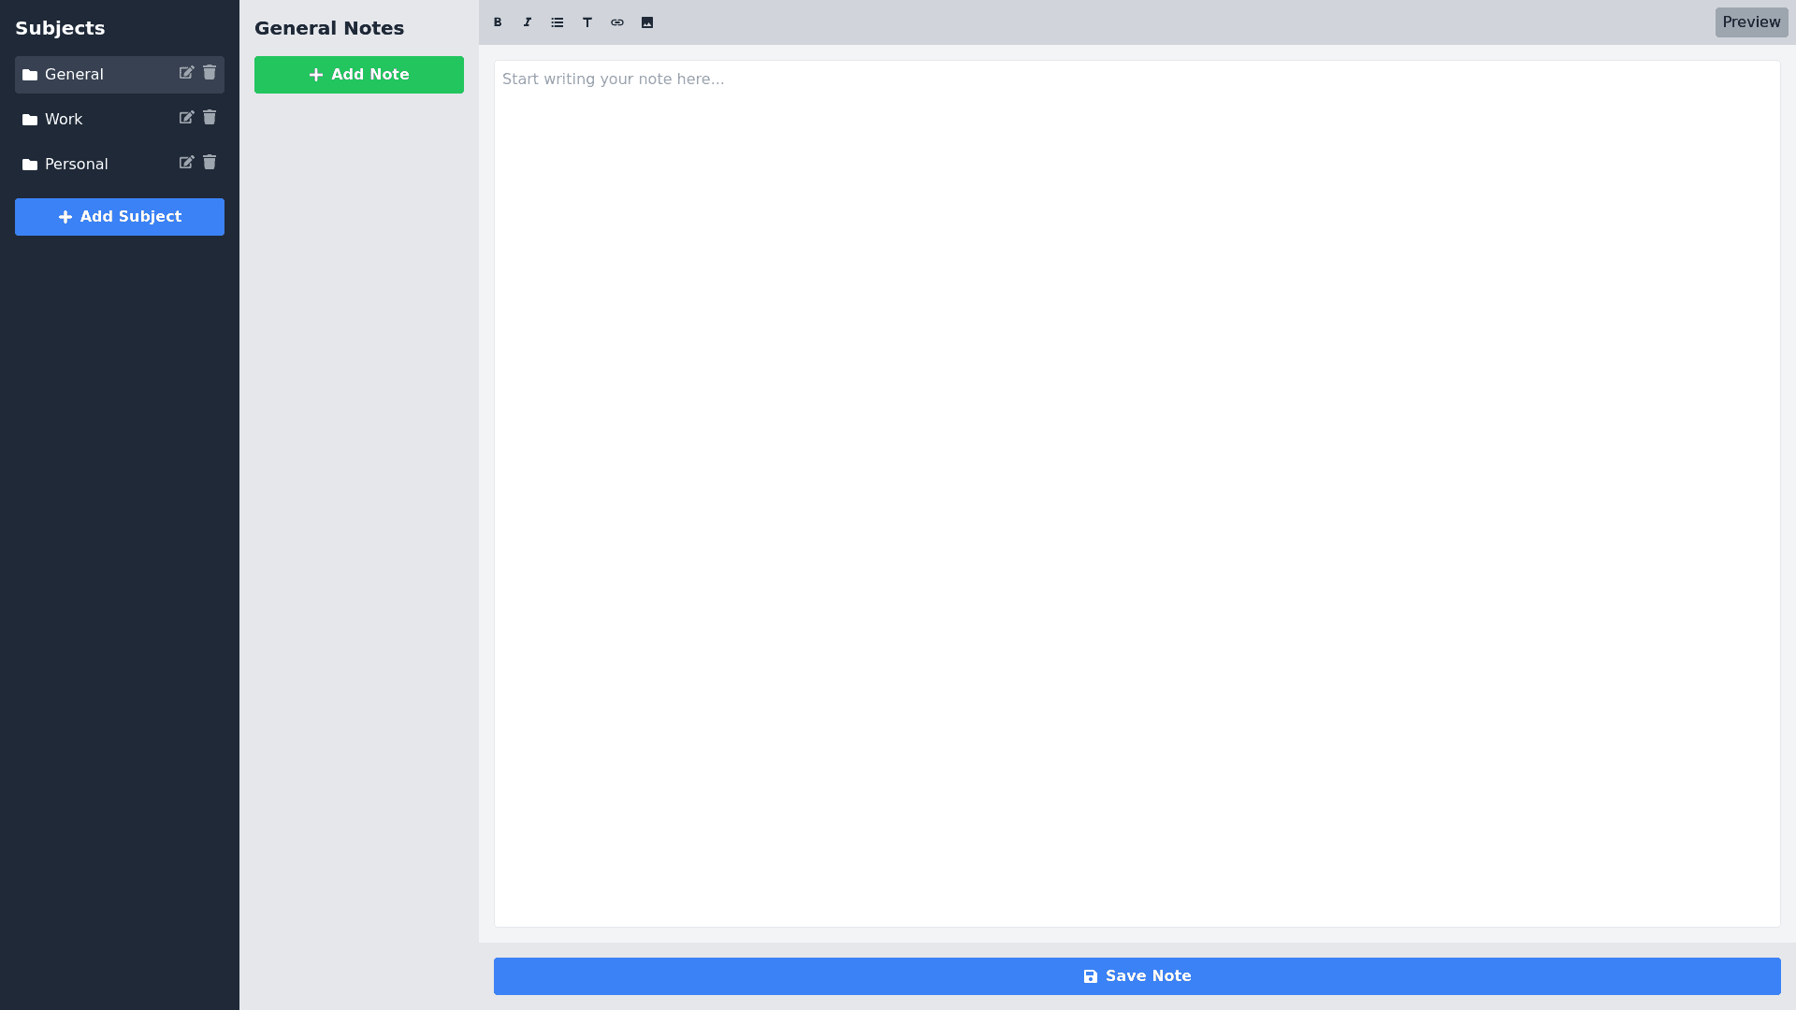1796x1010 pixels.
Task: Insert a bullet list
Action: (x=558, y=22)
